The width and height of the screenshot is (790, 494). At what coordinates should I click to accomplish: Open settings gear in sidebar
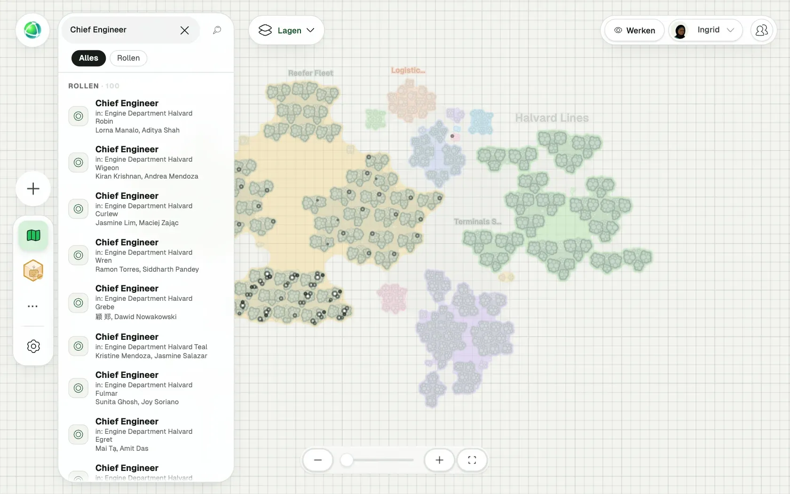[33, 346]
